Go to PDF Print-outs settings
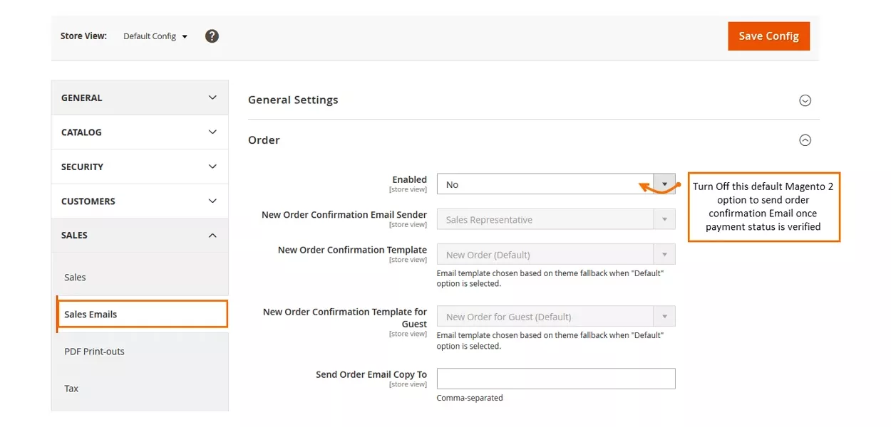The image size is (891, 427). point(95,352)
